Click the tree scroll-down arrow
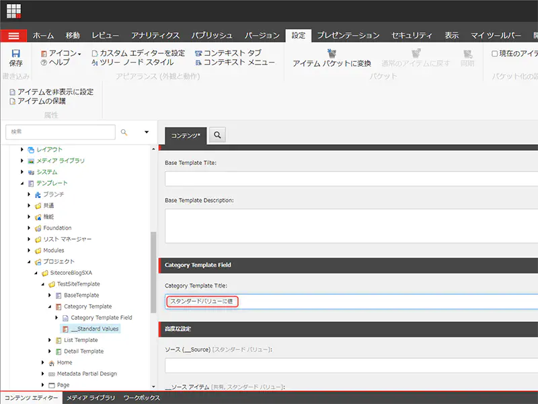Viewport: 538px width, 404px height. click(153, 386)
